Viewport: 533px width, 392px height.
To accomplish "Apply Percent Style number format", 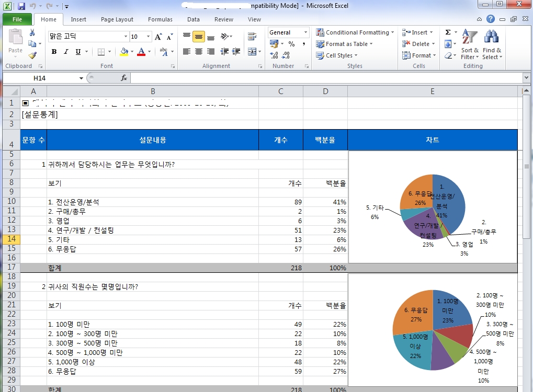I will point(291,44).
